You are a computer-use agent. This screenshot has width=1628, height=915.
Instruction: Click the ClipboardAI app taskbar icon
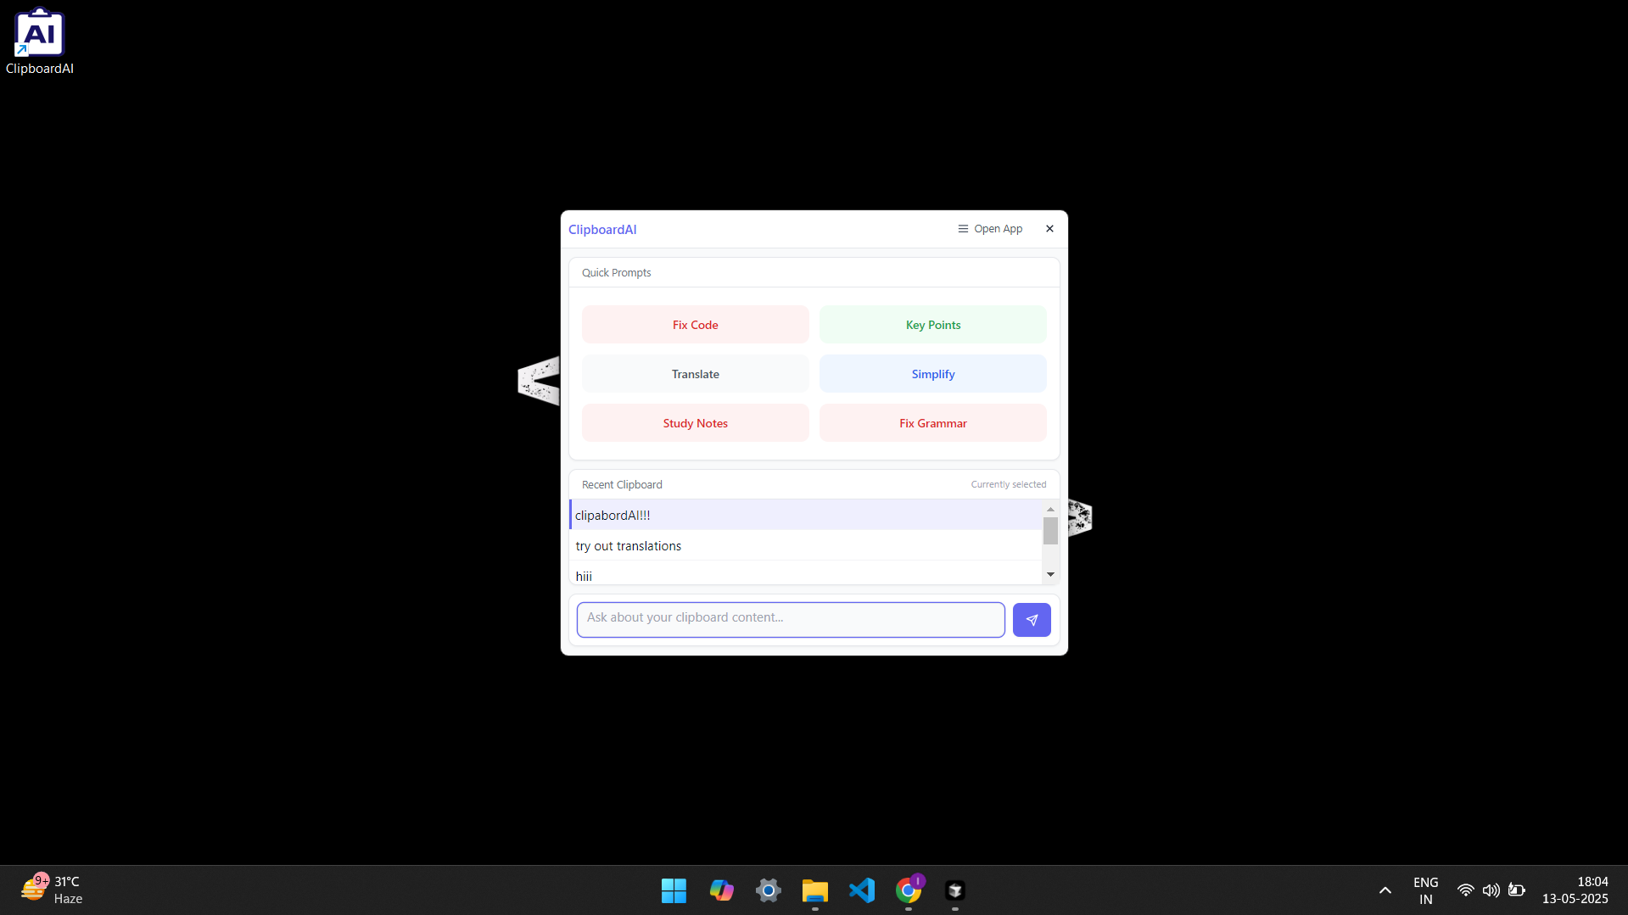(955, 890)
